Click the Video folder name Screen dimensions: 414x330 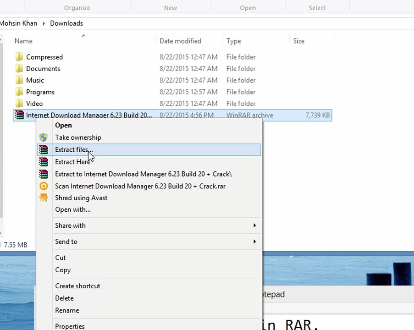pos(34,104)
